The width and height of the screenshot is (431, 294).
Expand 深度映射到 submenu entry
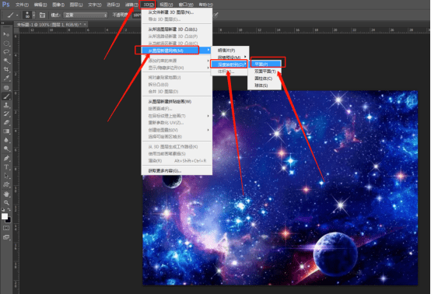click(x=230, y=65)
